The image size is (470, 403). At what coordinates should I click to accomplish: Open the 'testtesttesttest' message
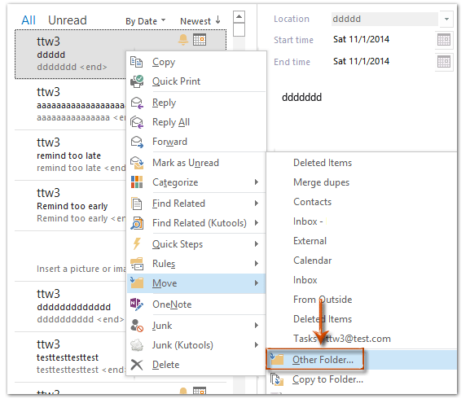(x=70, y=357)
